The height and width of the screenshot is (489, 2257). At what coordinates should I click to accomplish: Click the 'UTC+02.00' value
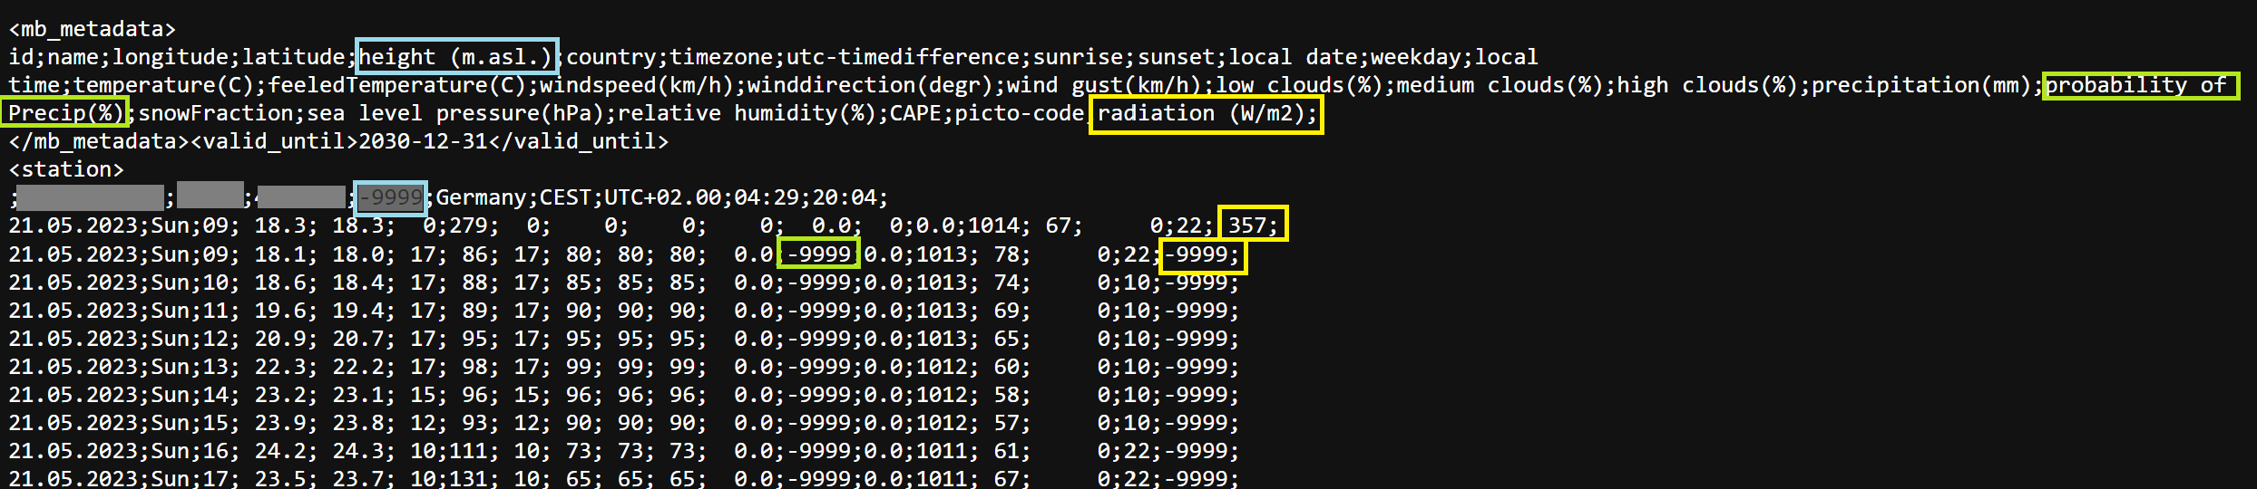click(662, 197)
